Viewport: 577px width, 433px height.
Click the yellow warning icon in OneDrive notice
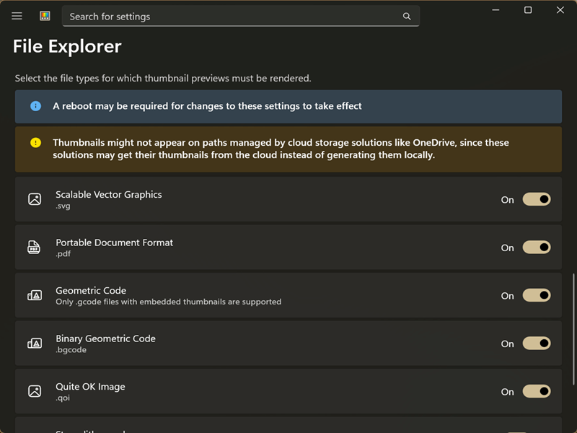click(x=36, y=143)
